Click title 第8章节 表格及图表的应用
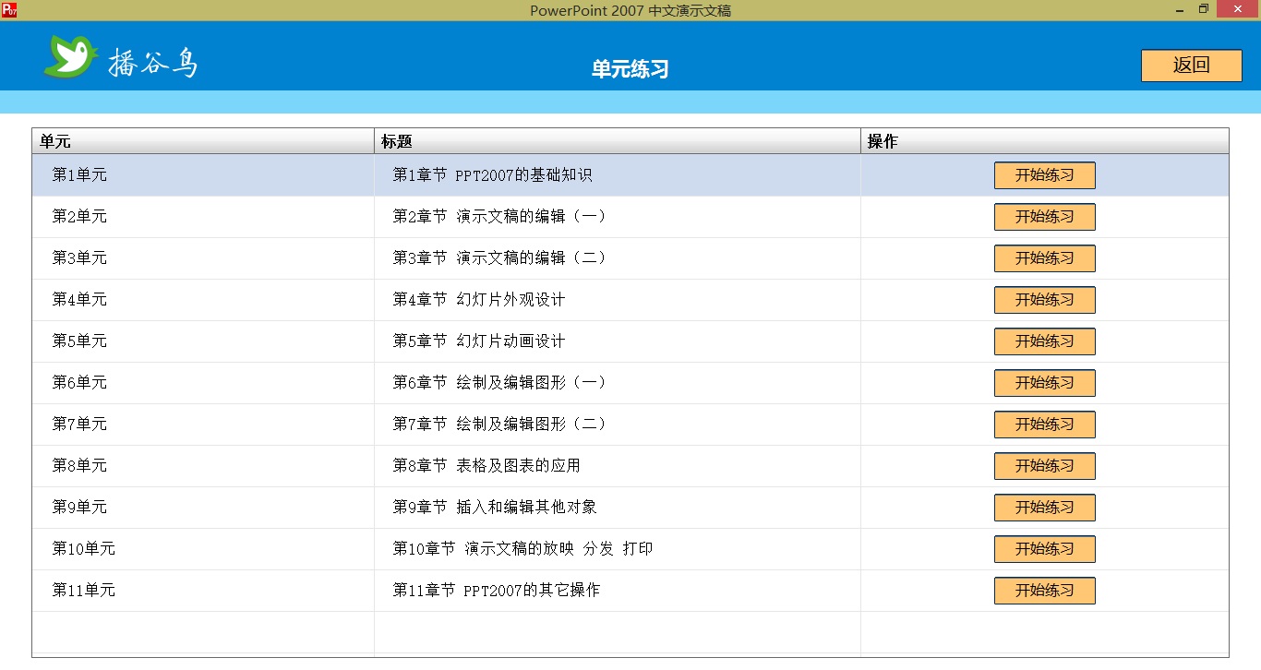 486,465
